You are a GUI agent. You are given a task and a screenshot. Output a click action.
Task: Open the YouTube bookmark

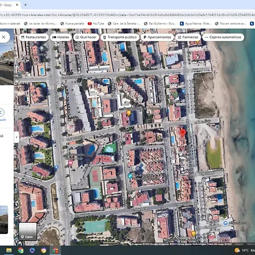[96, 24]
